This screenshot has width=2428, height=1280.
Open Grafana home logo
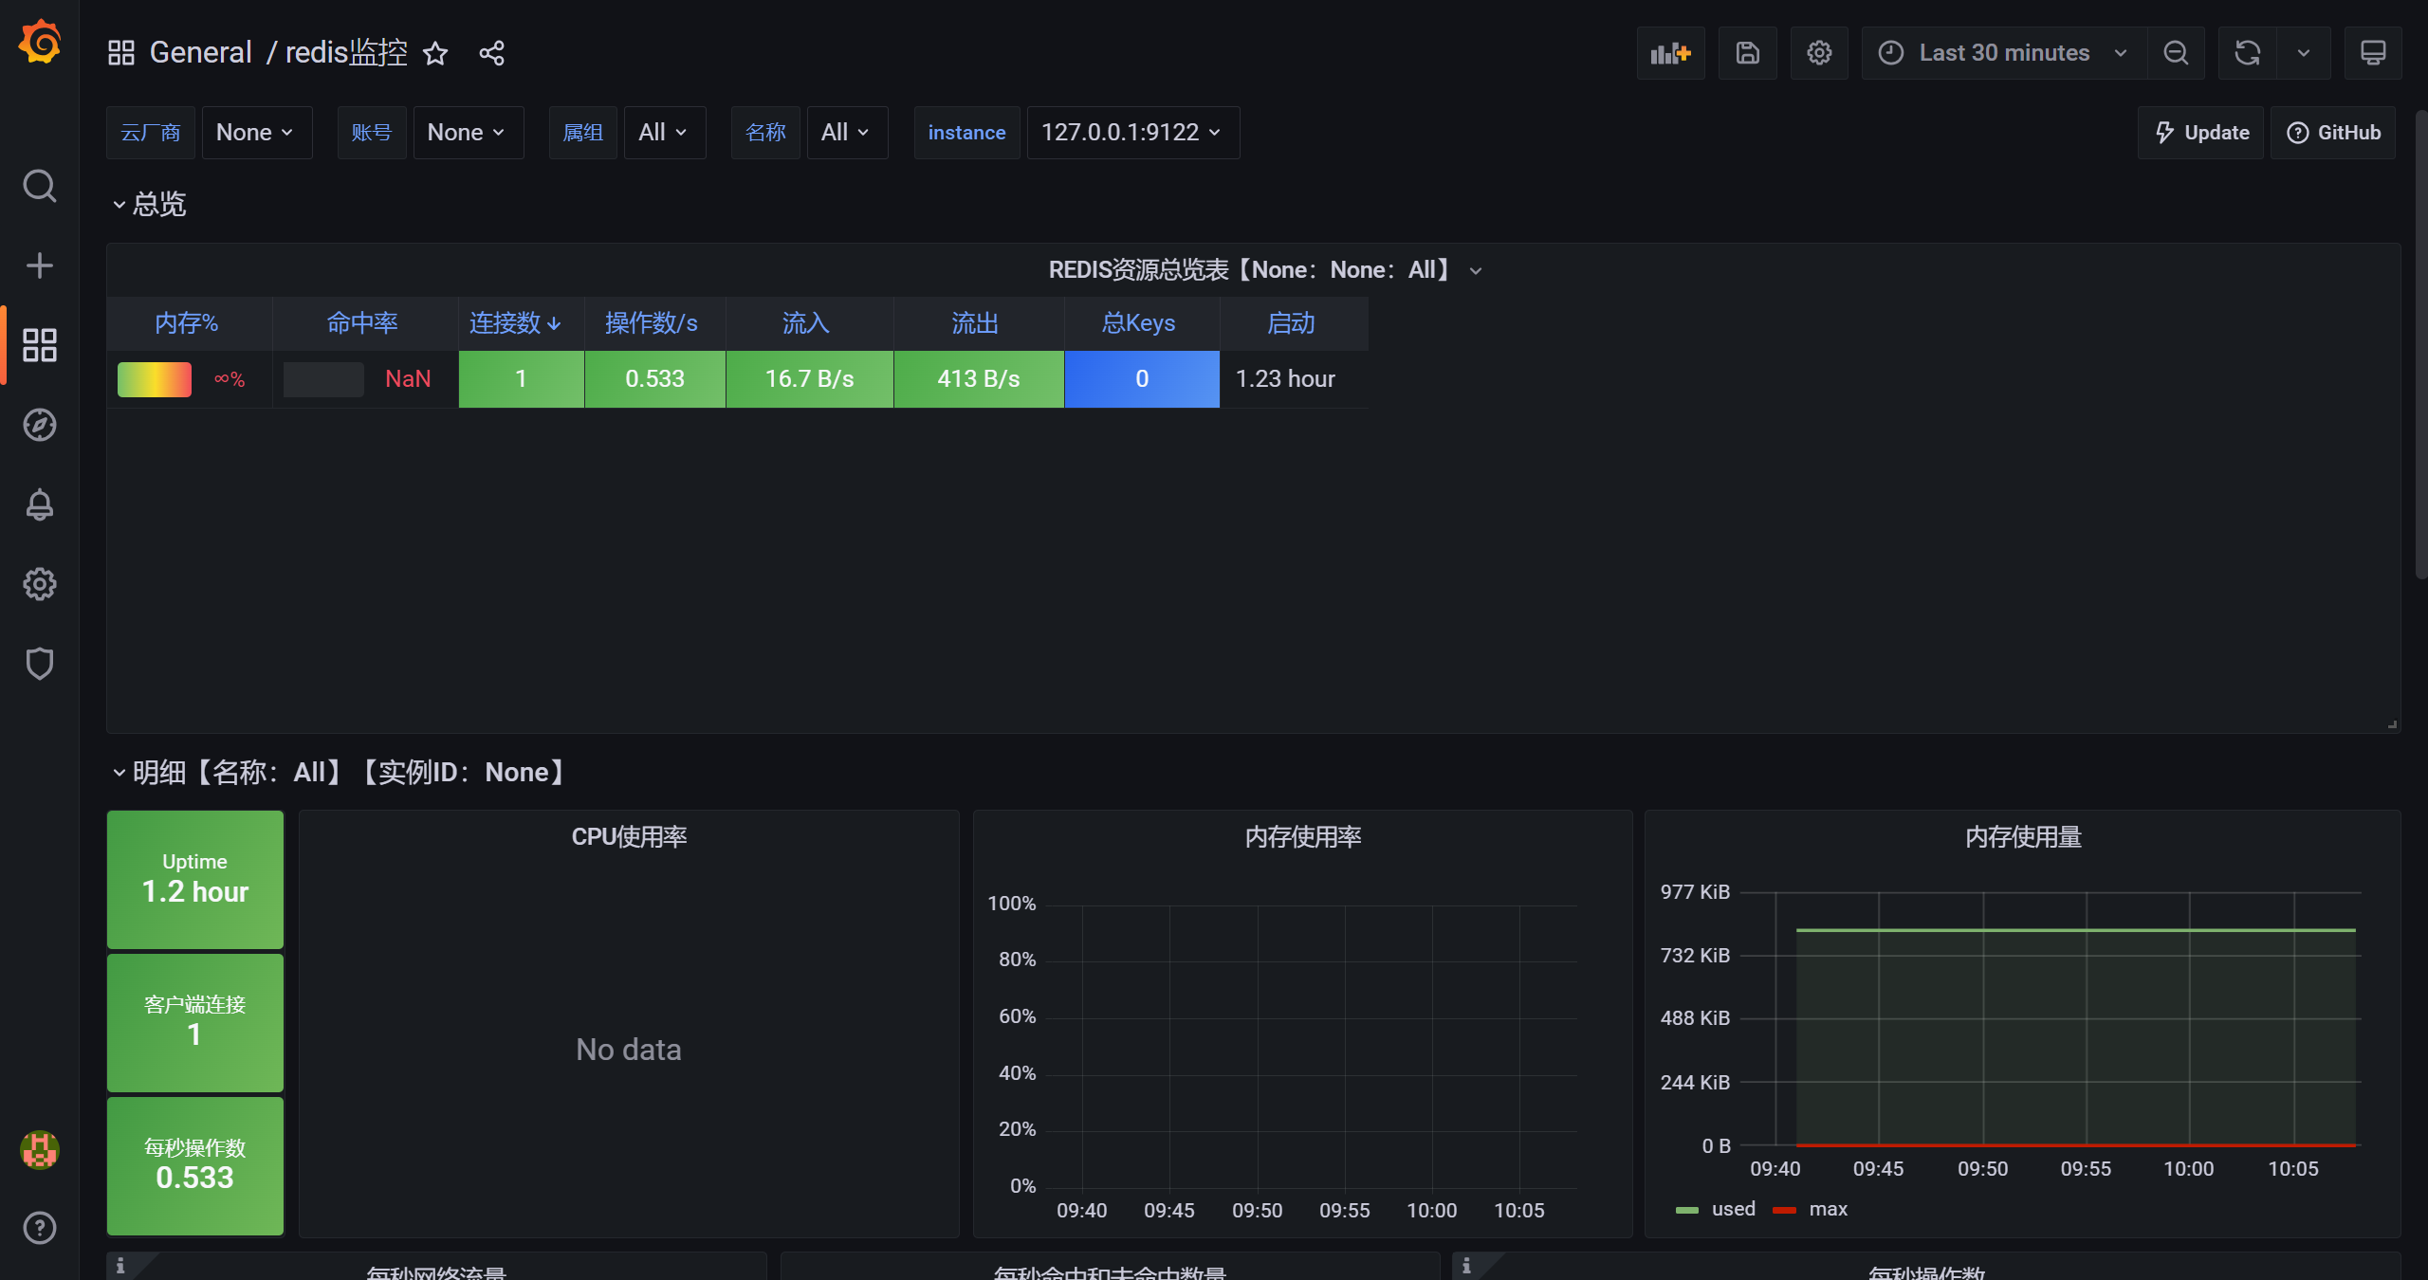[40, 43]
